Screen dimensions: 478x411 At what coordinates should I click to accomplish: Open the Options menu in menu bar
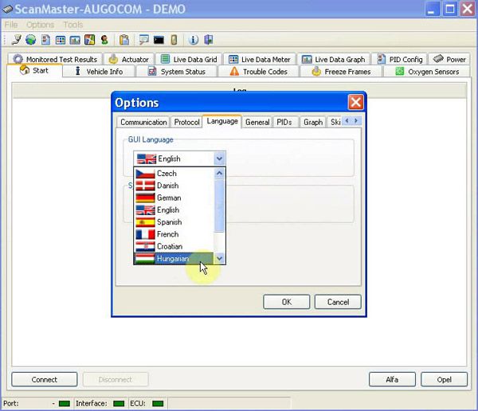[x=41, y=25]
